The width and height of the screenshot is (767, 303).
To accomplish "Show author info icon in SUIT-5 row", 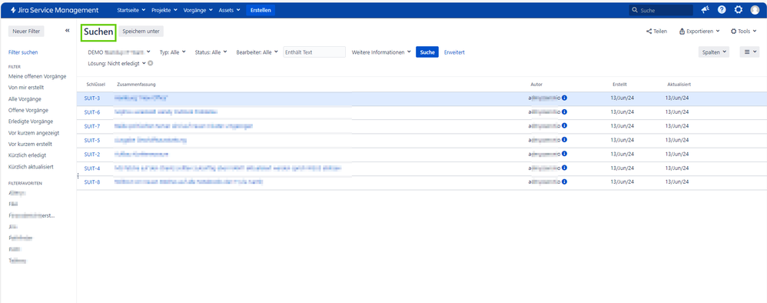I will click(x=564, y=140).
